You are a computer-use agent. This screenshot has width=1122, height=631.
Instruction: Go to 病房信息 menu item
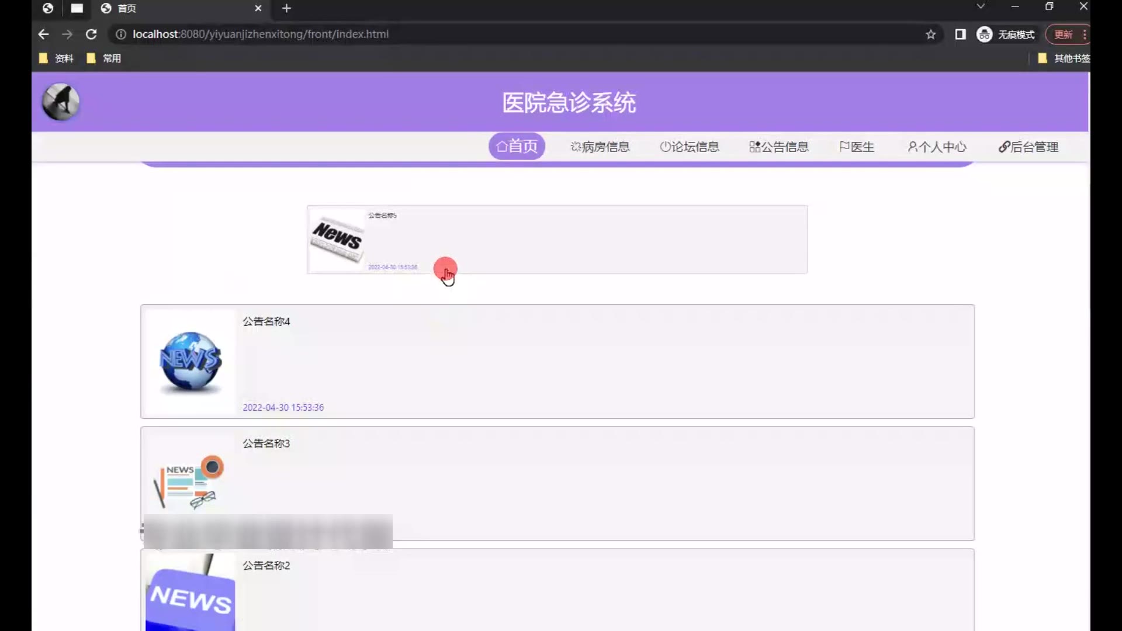(600, 147)
